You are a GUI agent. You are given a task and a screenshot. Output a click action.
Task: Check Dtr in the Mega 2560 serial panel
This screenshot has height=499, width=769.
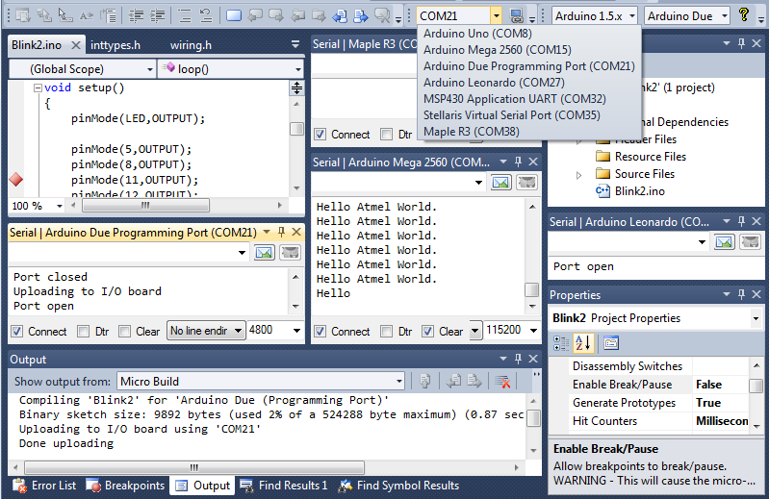pos(387,332)
